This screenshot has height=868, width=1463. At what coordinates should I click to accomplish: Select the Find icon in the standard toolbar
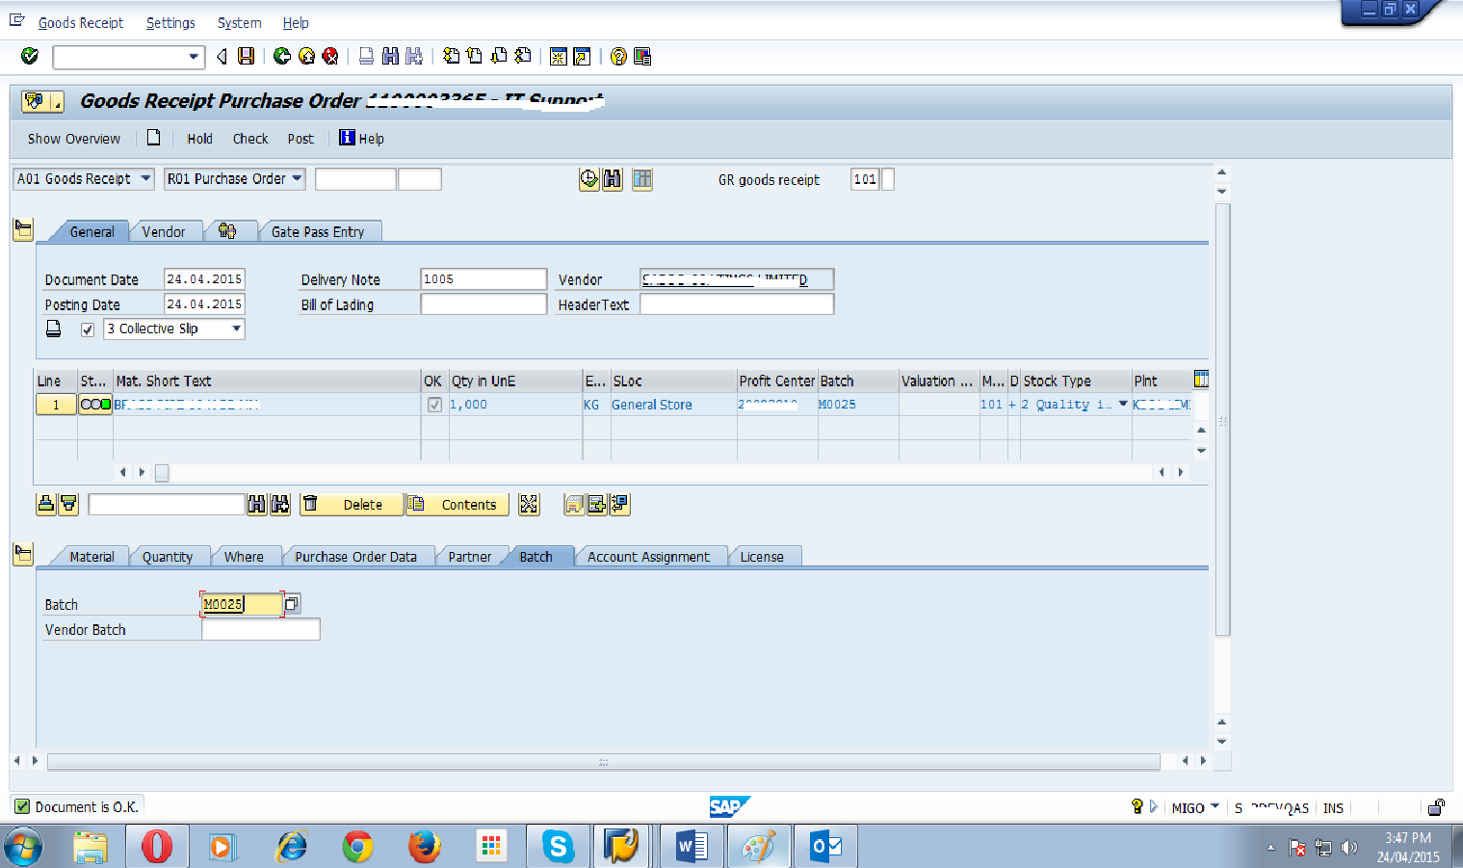tap(390, 56)
